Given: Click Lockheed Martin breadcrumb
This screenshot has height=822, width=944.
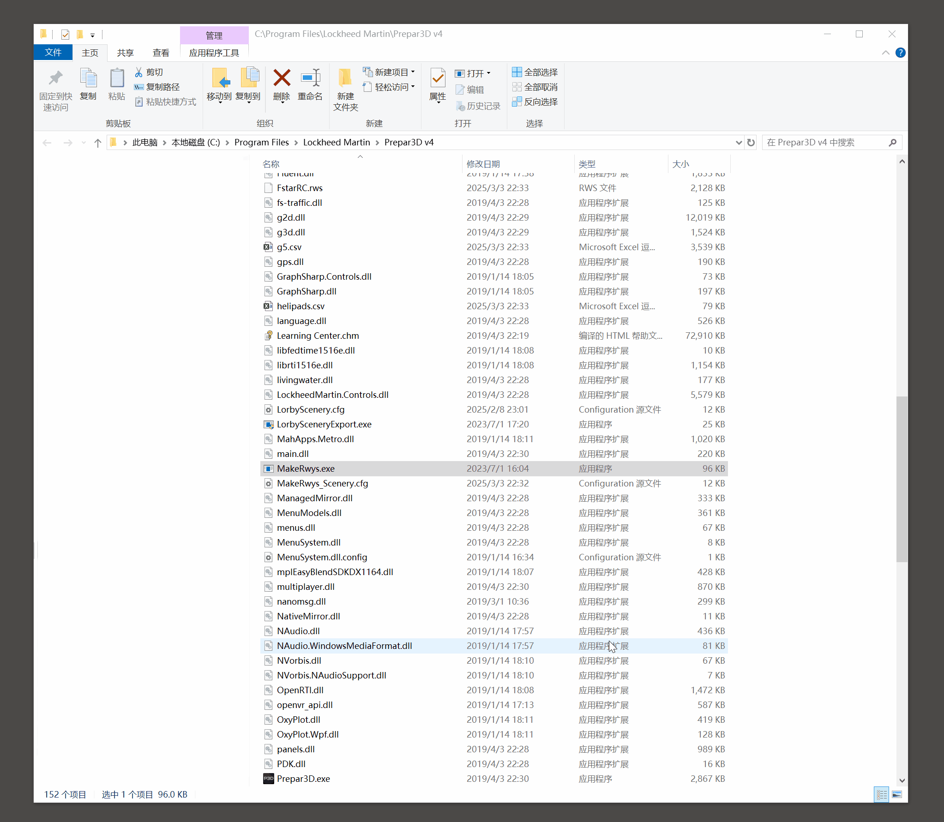Looking at the screenshot, I should (x=337, y=143).
